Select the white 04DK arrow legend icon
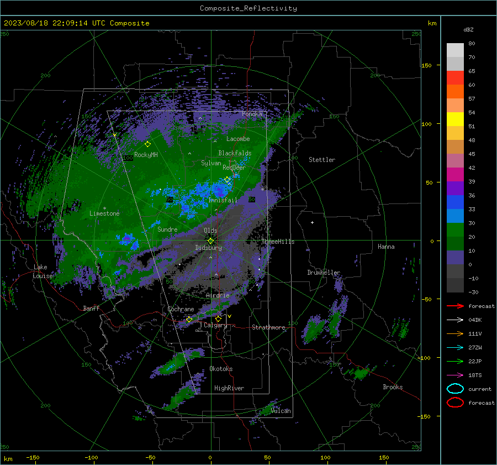Viewport: 497px width, 465px height. pos(455,320)
